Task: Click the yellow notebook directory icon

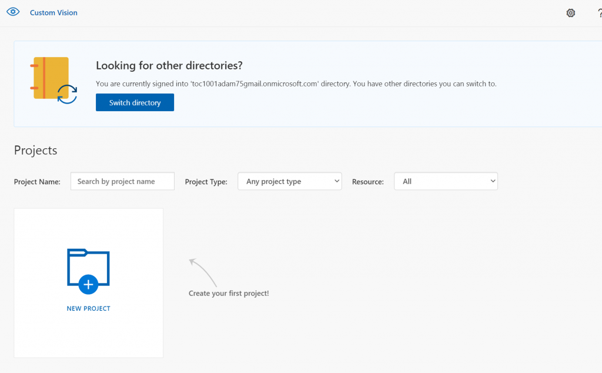Action: (x=50, y=78)
